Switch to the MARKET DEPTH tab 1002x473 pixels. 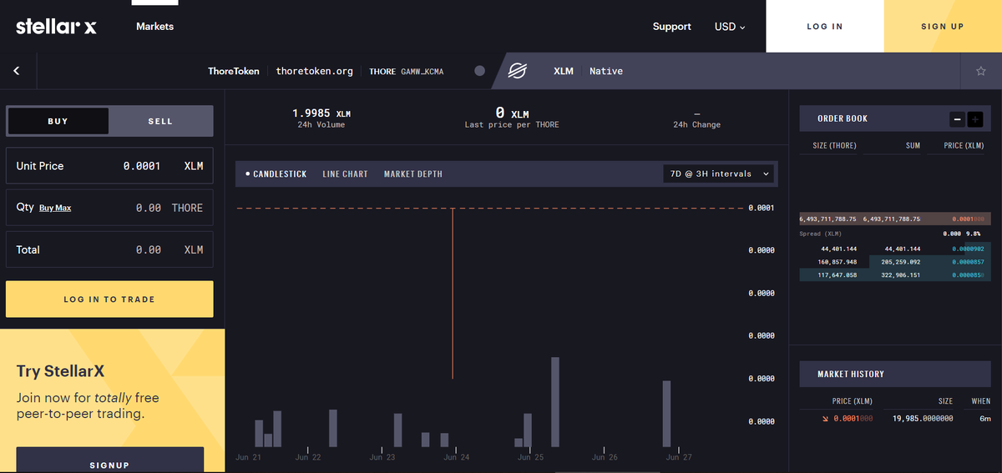(x=413, y=174)
